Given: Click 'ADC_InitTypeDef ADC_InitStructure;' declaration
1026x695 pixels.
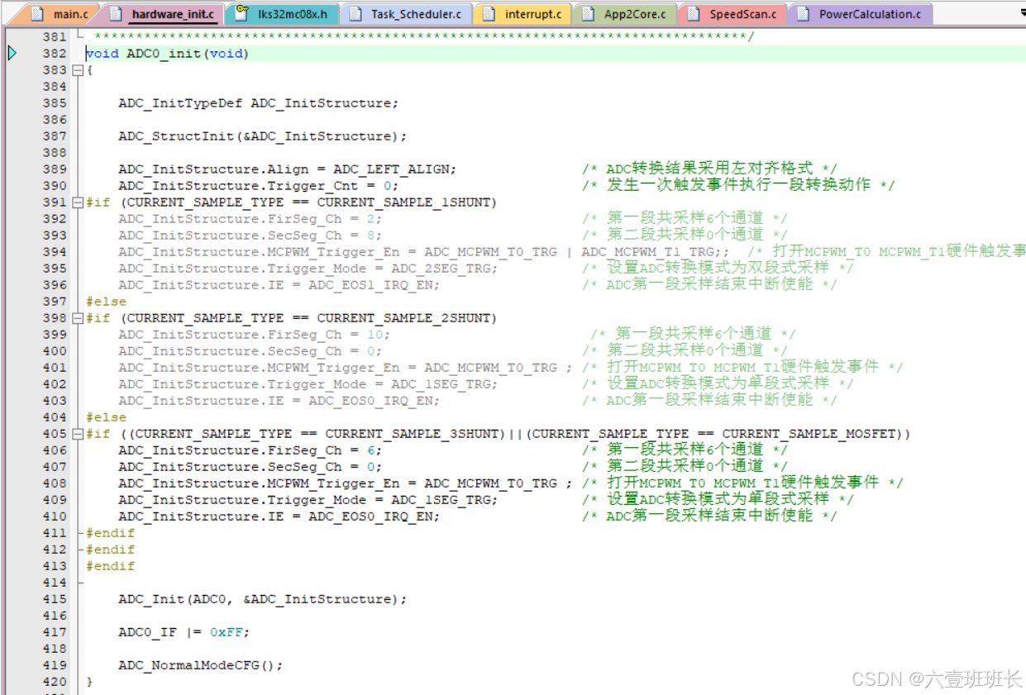Looking at the screenshot, I should (258, 103).
